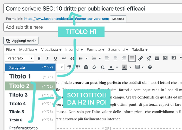
Task: Insert an image with the picture icon
Action: [x=165, y=58]
